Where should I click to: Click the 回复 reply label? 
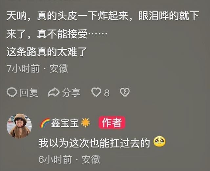click(x=29, y=92)
